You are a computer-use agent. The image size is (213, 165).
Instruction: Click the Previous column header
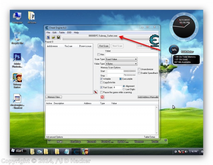pos(85,46)
